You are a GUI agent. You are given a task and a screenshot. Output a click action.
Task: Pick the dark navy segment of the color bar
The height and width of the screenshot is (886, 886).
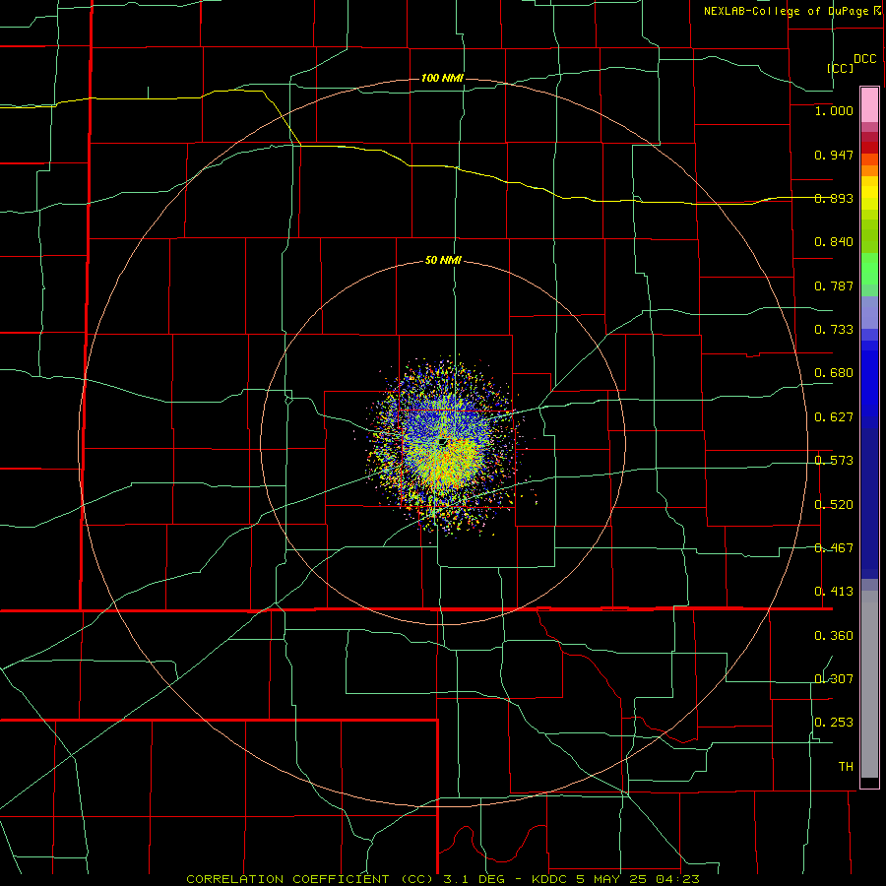click(x=869, y=503)
